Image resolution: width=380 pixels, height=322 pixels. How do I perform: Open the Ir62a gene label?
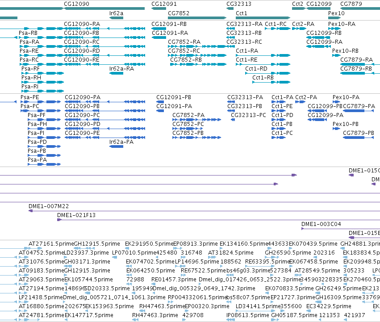click(x=116, y=13)
